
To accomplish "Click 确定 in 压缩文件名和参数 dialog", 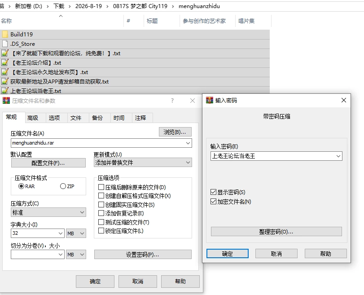I will tap(95, 282).
